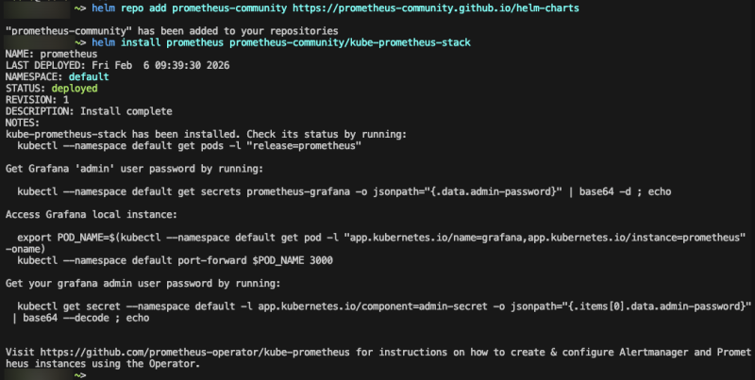
Task: Click the green 'deployed' status text
Action: [x=75, y=89]
